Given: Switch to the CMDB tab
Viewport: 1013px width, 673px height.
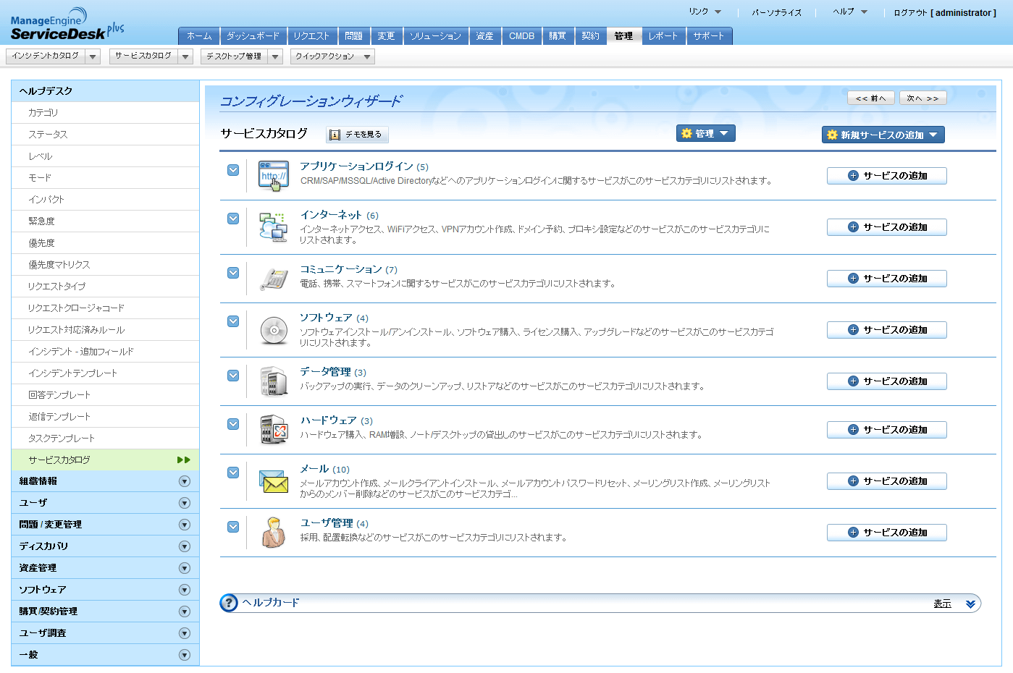Looking at the screenshot, I should [x=521, y=34].
